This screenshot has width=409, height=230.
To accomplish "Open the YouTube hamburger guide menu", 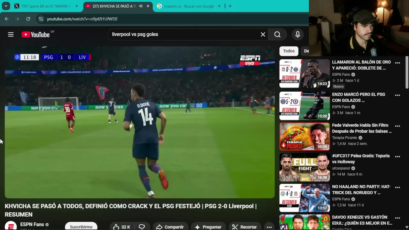I will pyautogui.click(x=11, y=34).
